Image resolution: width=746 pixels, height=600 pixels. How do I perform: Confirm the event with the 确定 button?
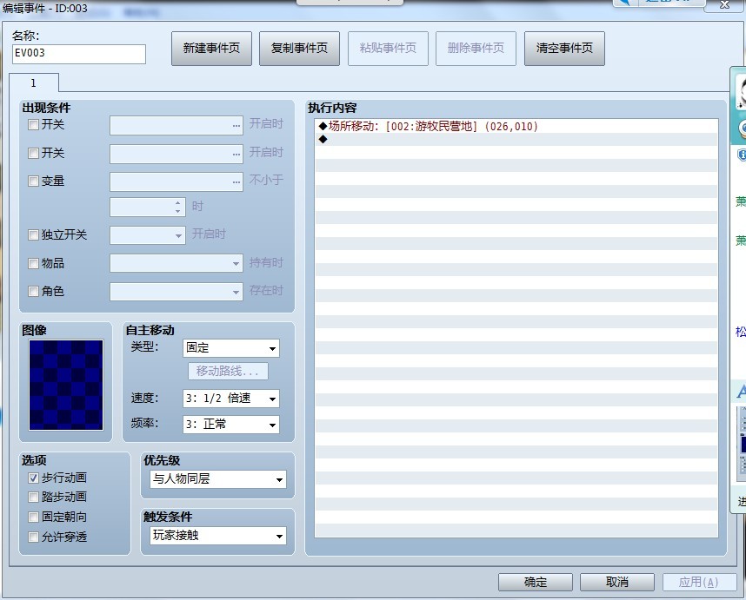coord(535,582)
